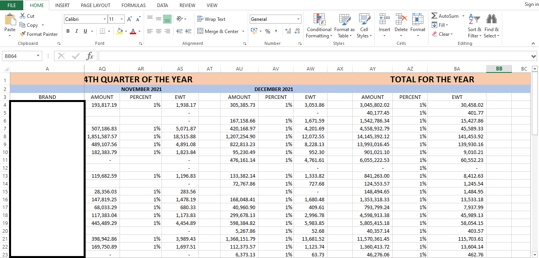This screenshot has width=539, height=258.
Task: Toggle Wrap Text on
Action: pyautogui.click(x=211, y=19)
